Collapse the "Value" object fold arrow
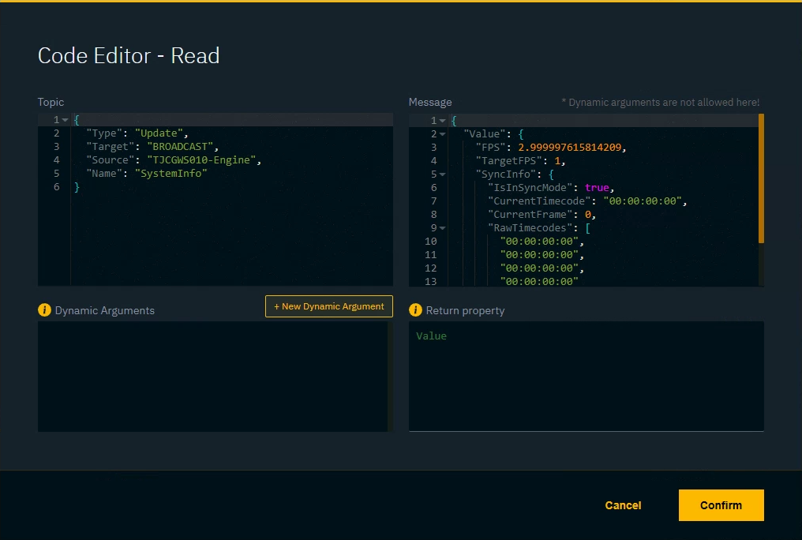Viewport: 802px width, 540px height. click(444, 133)
